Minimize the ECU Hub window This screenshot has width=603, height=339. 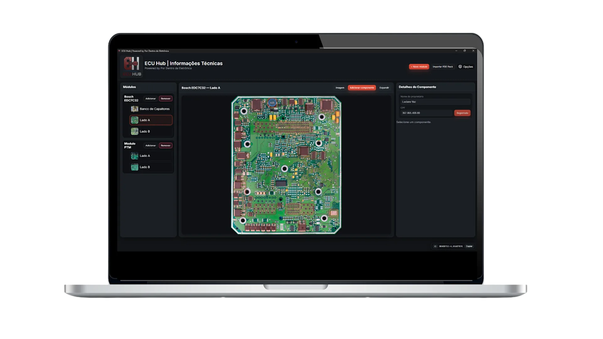456,51
